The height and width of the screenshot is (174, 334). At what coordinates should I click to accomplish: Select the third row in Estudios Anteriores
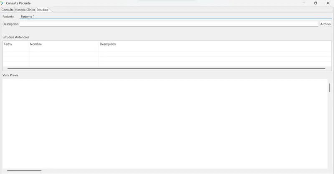167,59
